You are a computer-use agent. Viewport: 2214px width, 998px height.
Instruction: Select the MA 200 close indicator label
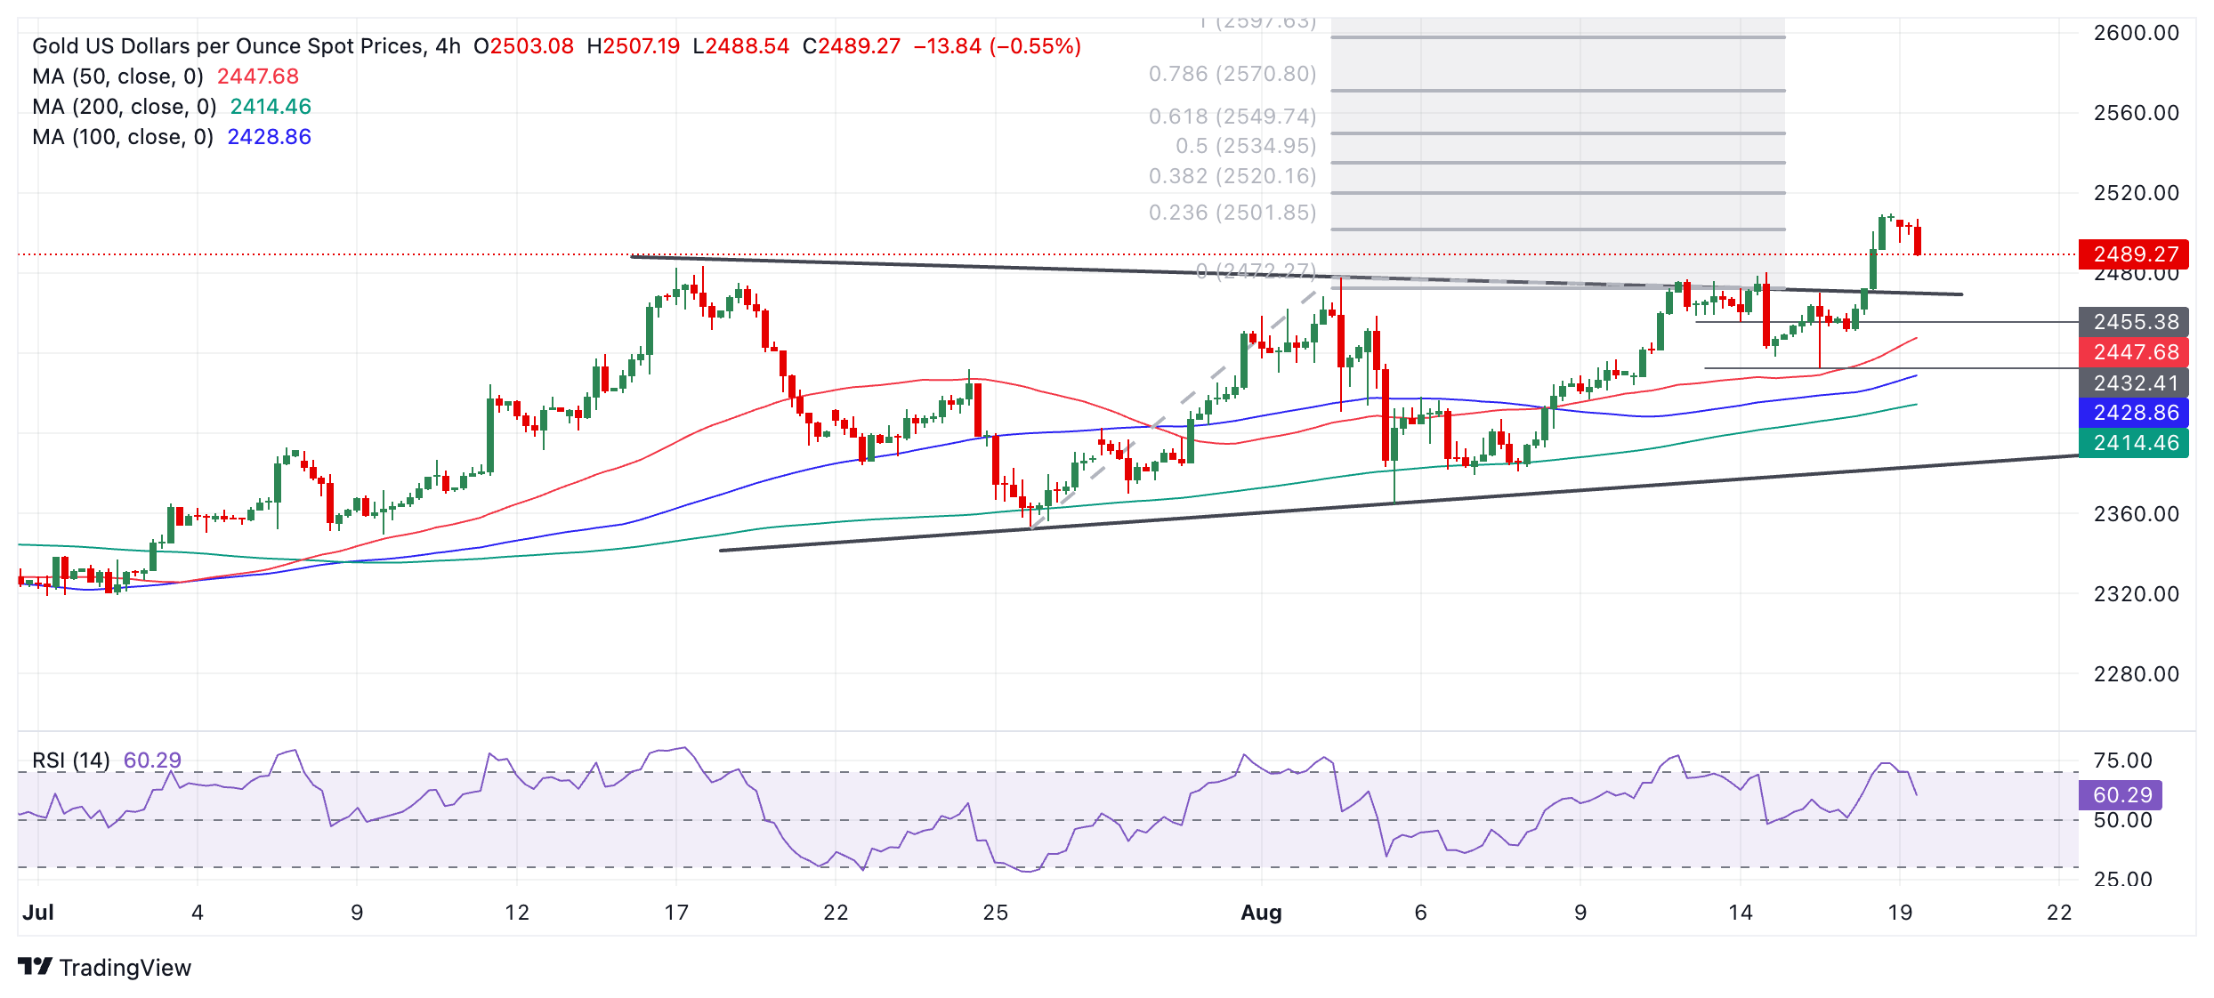click(124, 107)
